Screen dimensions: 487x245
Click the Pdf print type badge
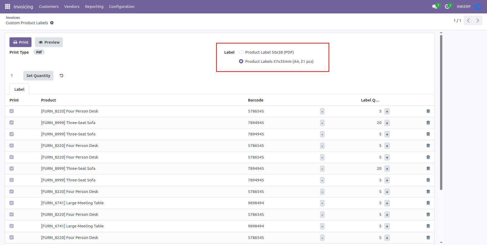[39, 52]
